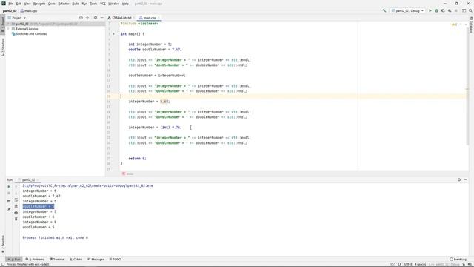Screen dimensions: 474x267
Task: Open Project panel gear settings
Action: coord(96,18)
